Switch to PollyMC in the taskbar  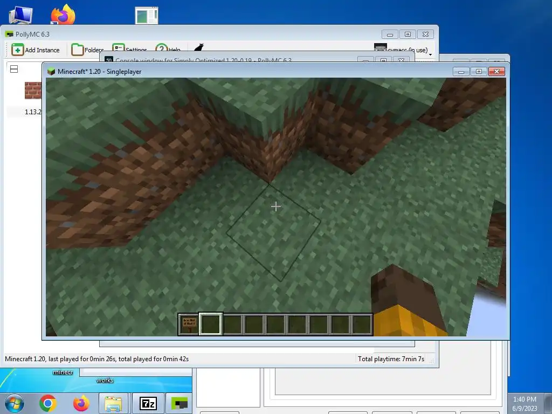[x=180, y=403]
